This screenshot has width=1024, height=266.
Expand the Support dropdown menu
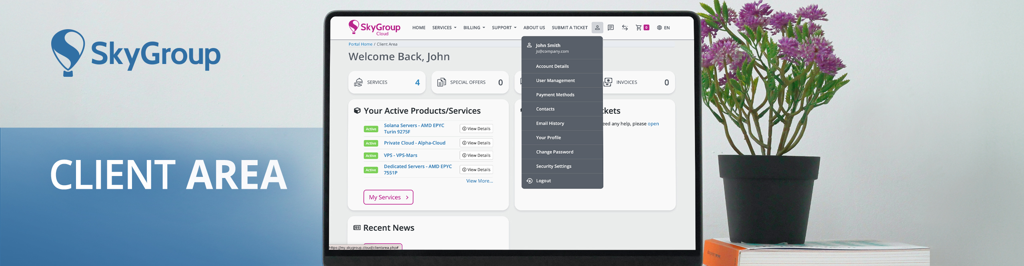pos(504,28)
